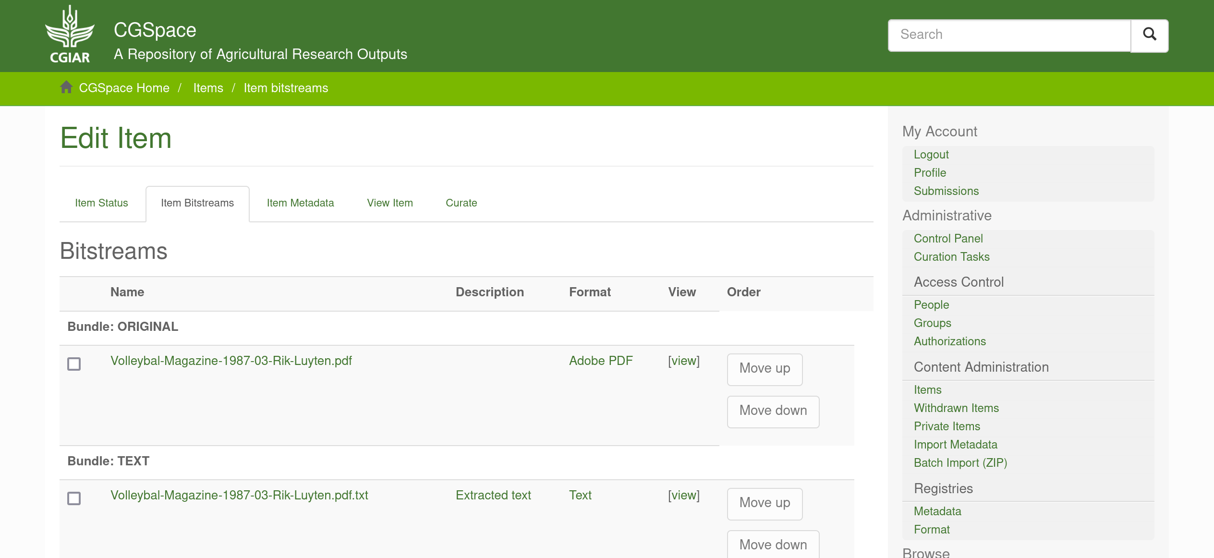1214x558 pixels.
Task: Go to Batch Import (ZIP)
Action: click(960, 462)
